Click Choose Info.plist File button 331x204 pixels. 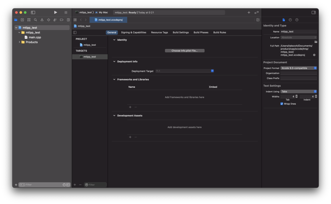pyautogui.click(x=185, y=51)
